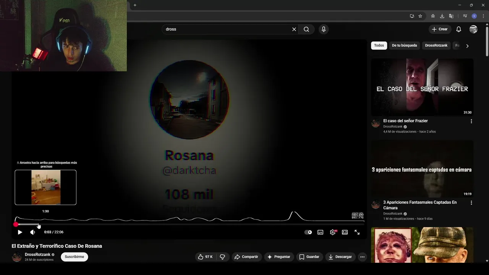Open the notifications bell
Viewport: 489px width, 275px height.
point(459,29)
